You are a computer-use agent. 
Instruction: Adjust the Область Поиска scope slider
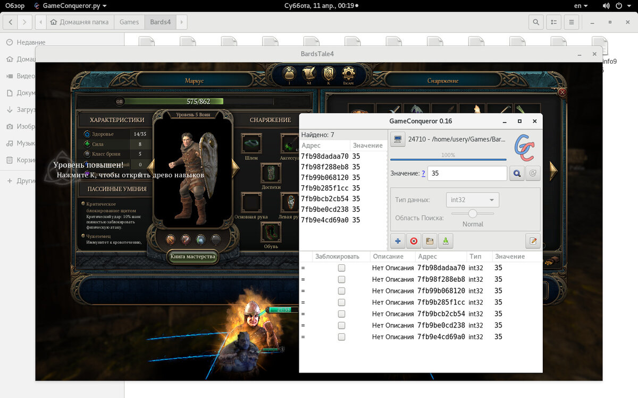click(473, 213)
